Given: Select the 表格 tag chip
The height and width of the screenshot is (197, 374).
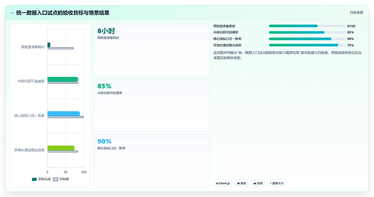Looking at the screenshot, I should click(242, 183).
